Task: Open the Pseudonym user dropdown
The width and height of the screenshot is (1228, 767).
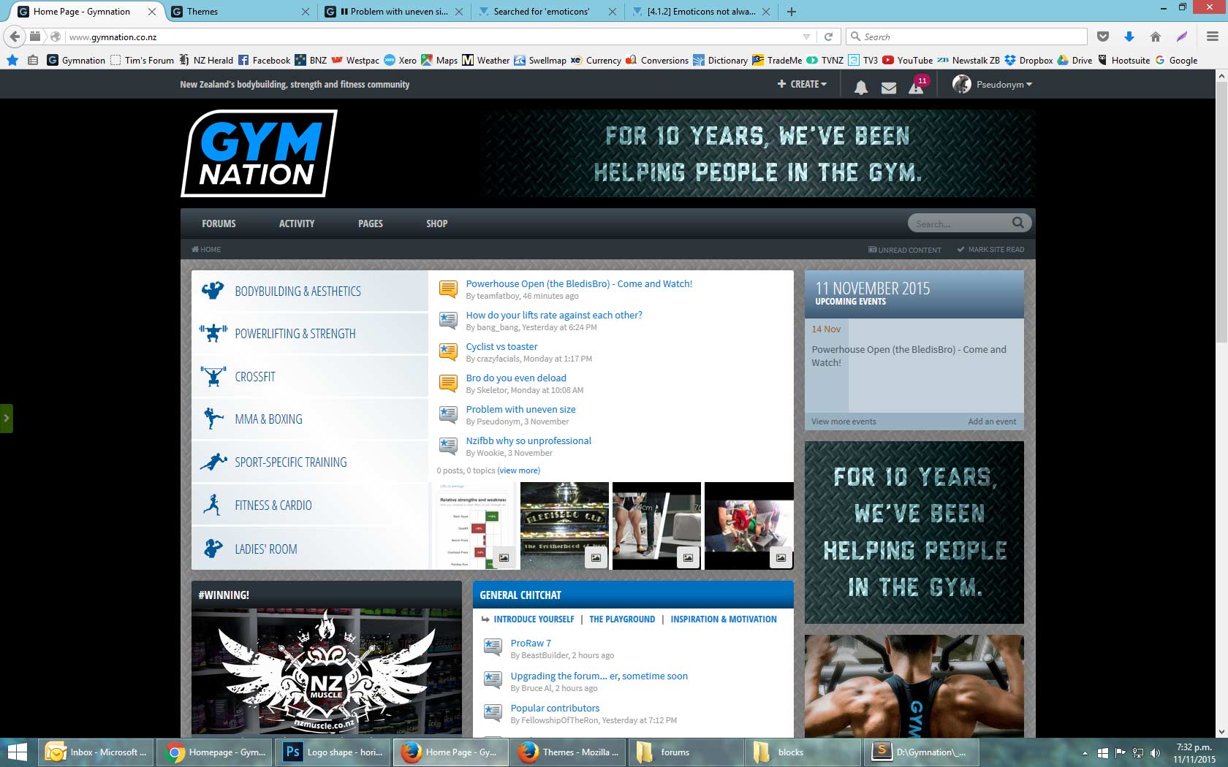Action: click(x=993, y=84)
